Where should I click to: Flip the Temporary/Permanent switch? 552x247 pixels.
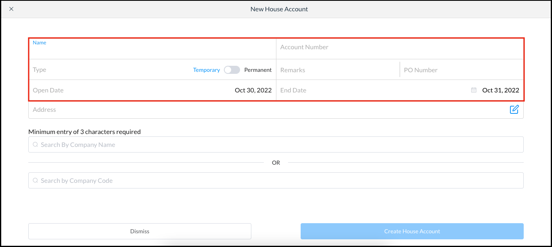(232, 69)
